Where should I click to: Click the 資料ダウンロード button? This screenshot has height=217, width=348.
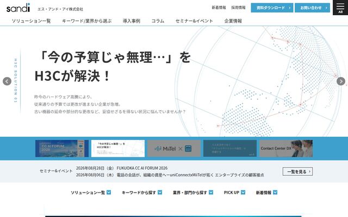(x=272, y=8)
